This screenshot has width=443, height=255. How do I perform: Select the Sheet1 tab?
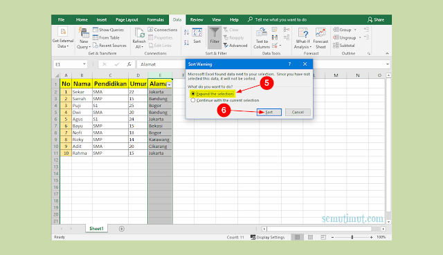(x=96, y=229)
